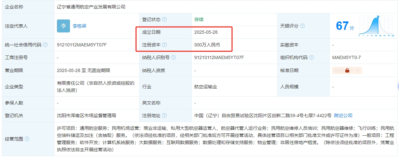
Task: Click the help icon next to 登记状态
Action: pos(165,19)
